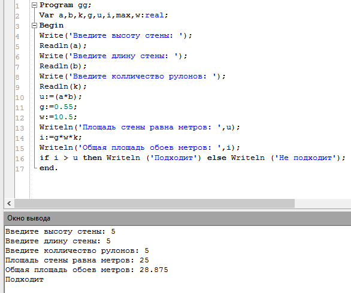Screen dimensions: 351x293
Task: Click output value 28.875
Action: pos(154,270)
